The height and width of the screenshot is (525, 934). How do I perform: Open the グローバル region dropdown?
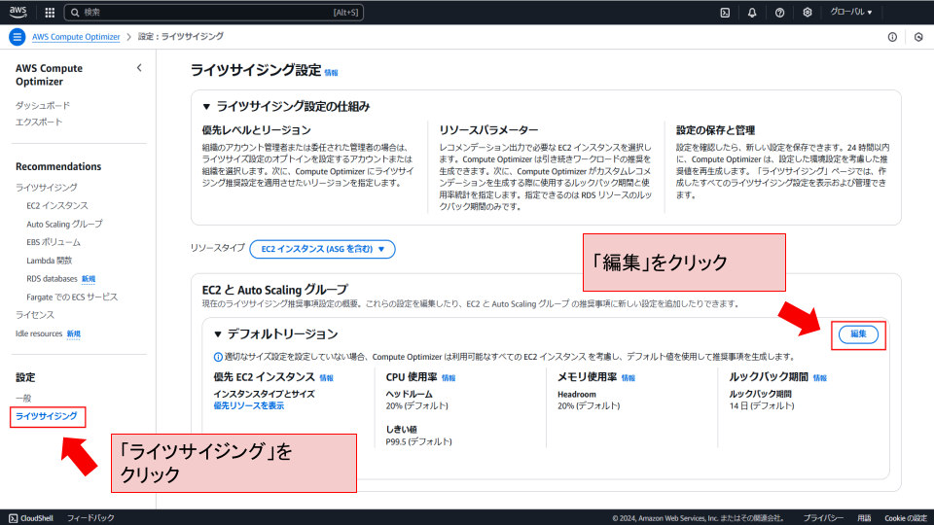click(x=851, y=13)
